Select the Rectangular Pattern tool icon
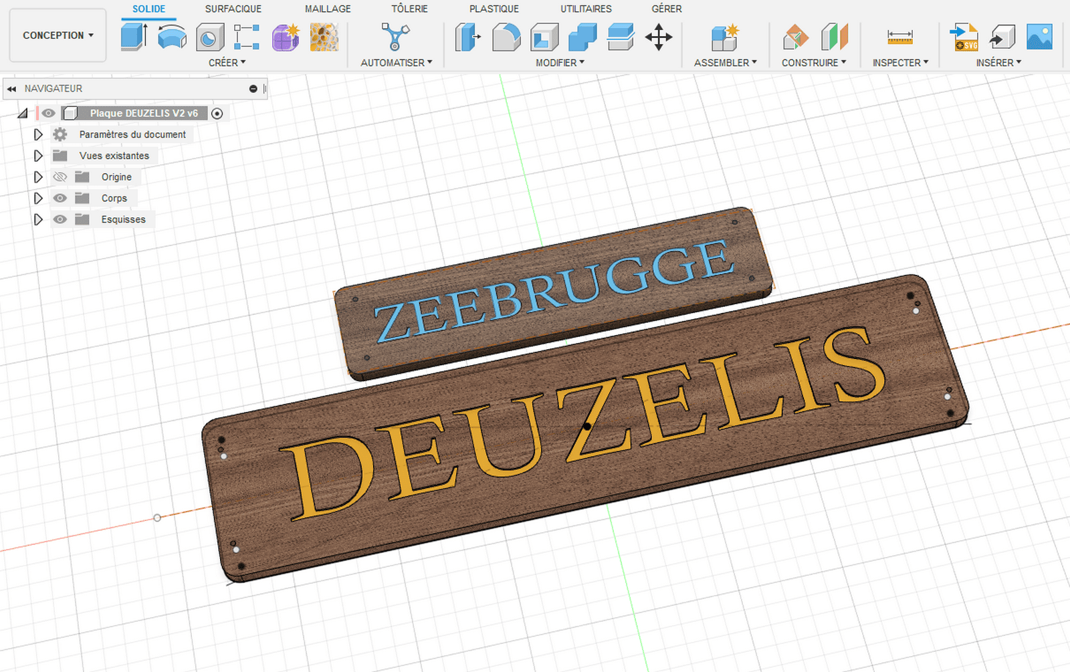The width and height of the screenshot is (1070, 672). (247, 37)
